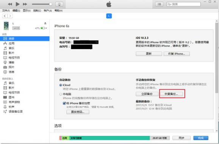219x144 pixels.
Task: Click the 更改密码... button
Action: [x=78, y=112]
